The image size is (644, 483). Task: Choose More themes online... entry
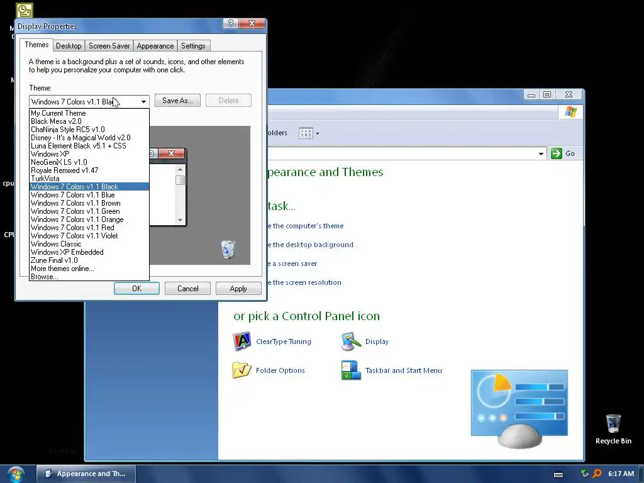click(89, 269)
